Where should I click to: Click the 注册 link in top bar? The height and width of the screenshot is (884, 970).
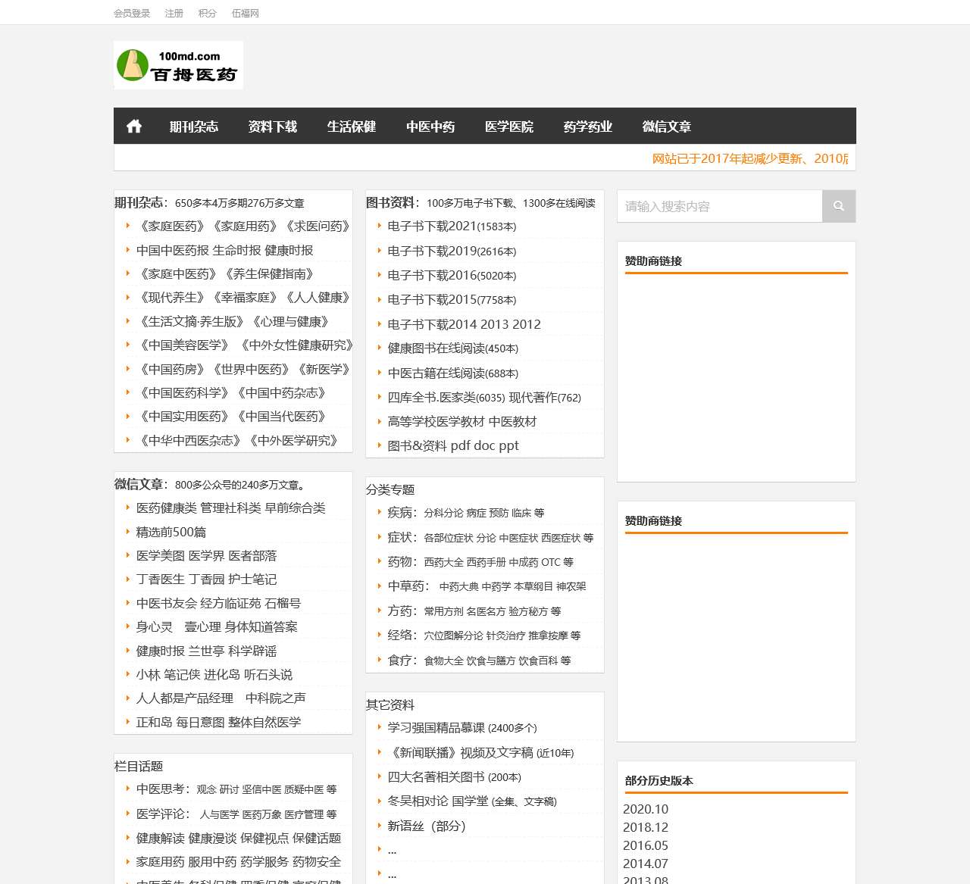click(174, 13)
